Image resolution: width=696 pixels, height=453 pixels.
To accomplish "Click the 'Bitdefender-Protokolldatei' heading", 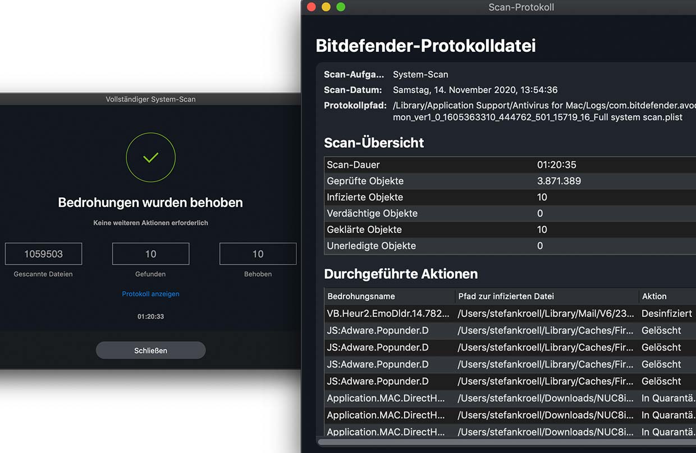I will [x=426, y=46].
